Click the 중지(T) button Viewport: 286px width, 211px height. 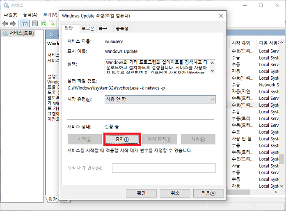coord(122,139)
